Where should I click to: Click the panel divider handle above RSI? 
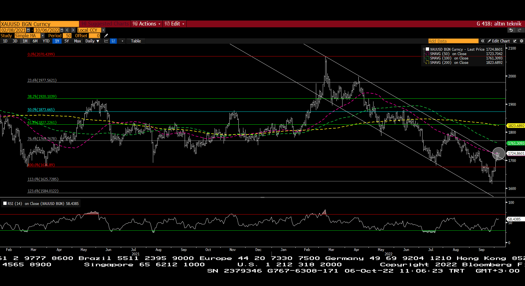click(262, 197)
